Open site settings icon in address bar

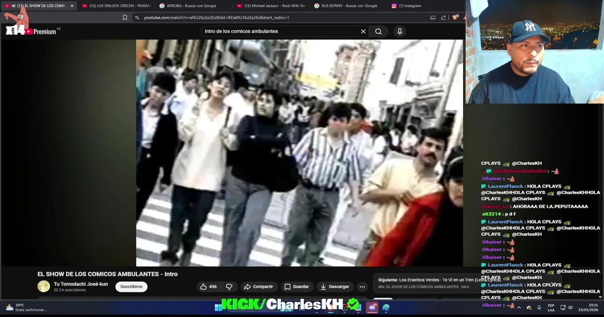tap(137, 18)
